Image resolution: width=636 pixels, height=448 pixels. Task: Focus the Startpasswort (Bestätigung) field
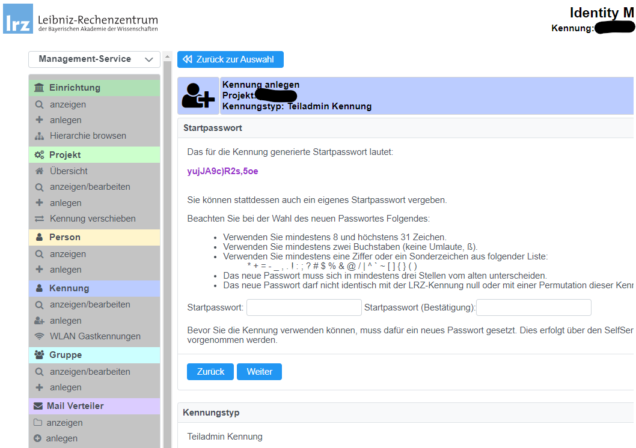[x=533, y=307]
